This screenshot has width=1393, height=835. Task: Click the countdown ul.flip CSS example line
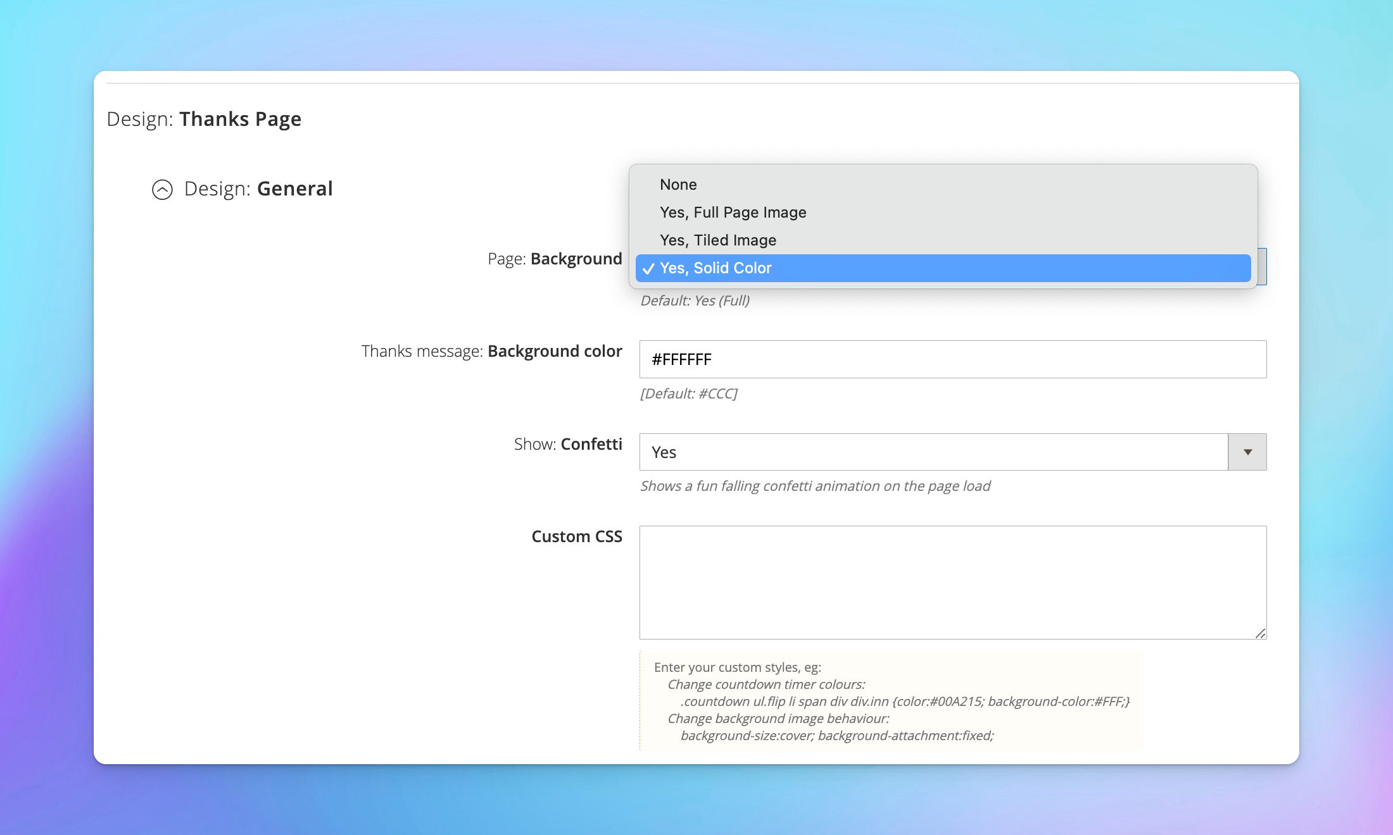pos(905,702)
